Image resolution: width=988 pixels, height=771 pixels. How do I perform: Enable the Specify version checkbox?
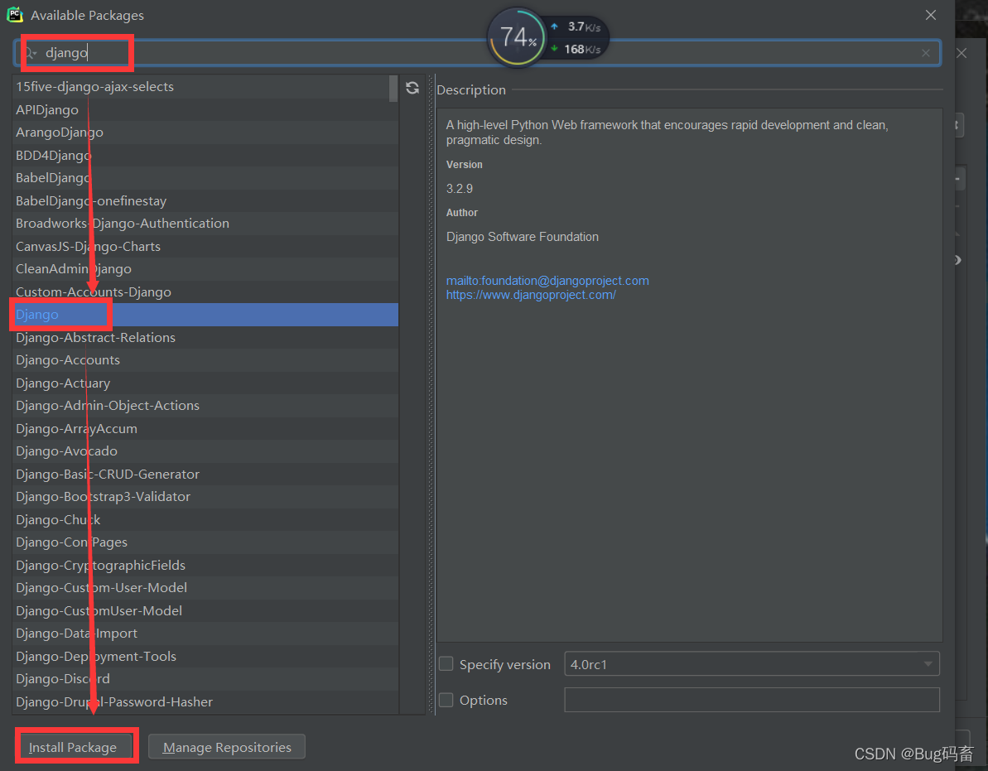coord(446,664)
